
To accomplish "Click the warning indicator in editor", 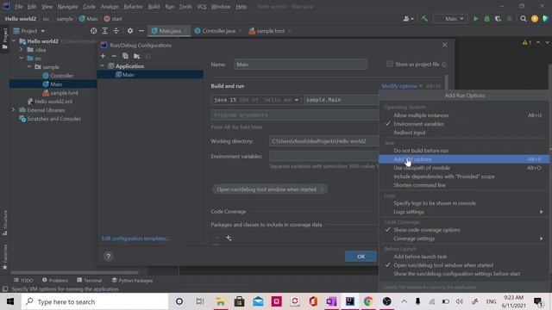I will (x=527, y=42).
